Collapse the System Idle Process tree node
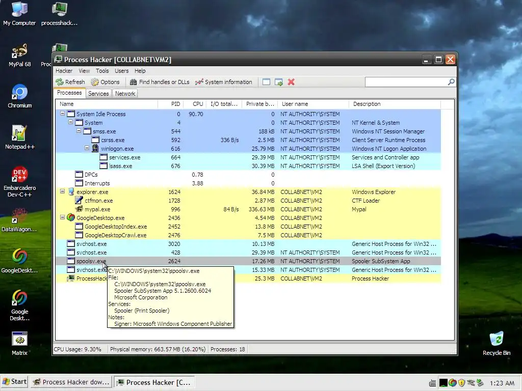Viewport: 522px width, 391px height. coord(62,114)
